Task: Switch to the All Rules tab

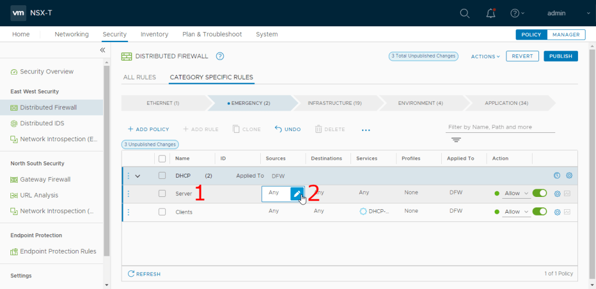Action: click(140, 77)
